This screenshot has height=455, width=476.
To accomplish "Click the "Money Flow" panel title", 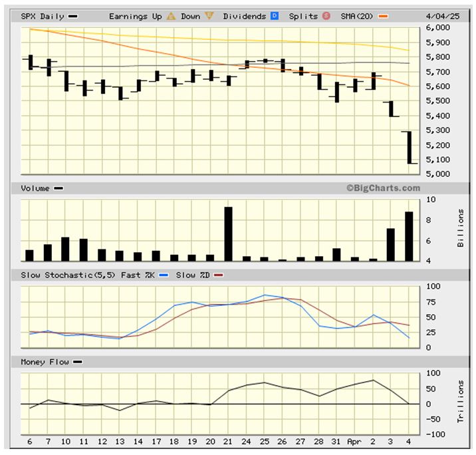I will (45, 362).
